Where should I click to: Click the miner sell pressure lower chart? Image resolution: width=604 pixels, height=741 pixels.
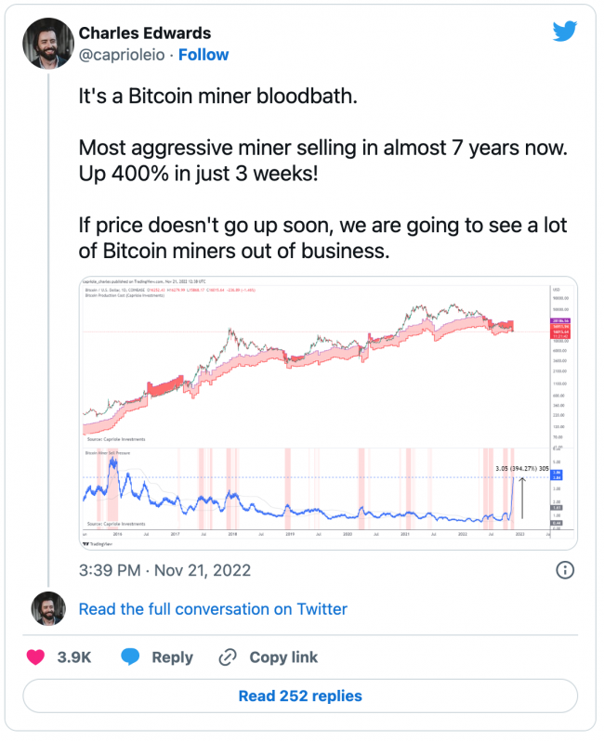[316, 489]
